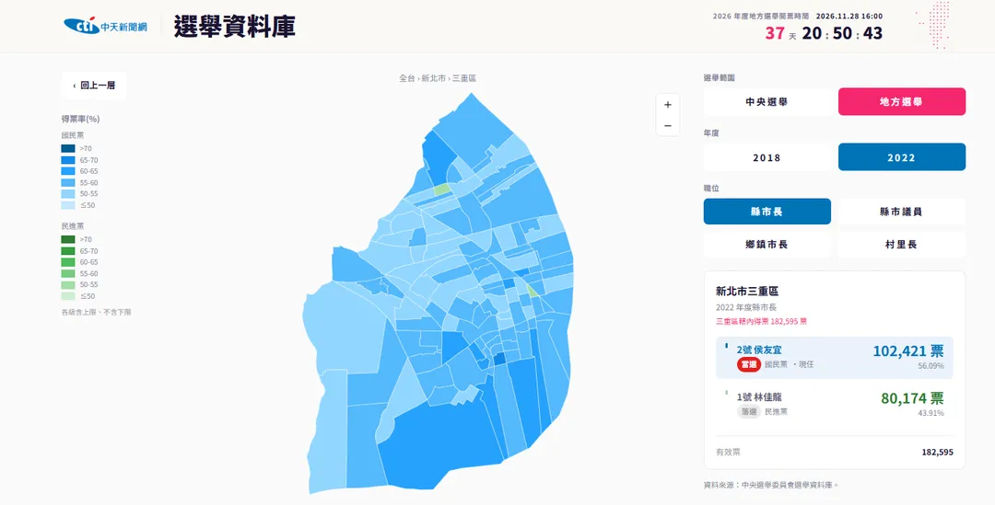
Task: Click the 民進黨 50-55 legend swatch
Action: [x=68, y=284]
